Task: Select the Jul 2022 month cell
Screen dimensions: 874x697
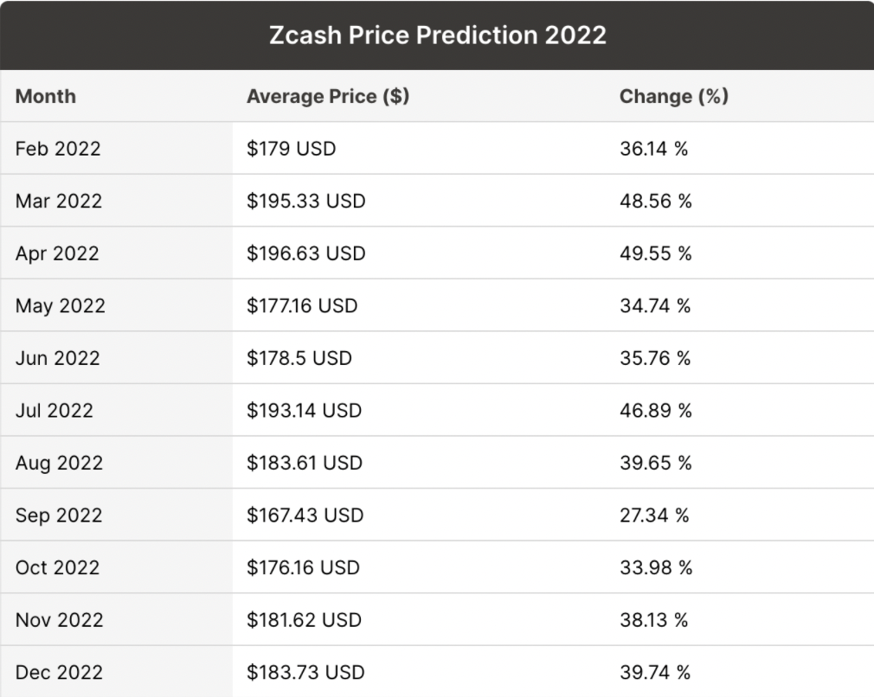Action: click(54, 410)
